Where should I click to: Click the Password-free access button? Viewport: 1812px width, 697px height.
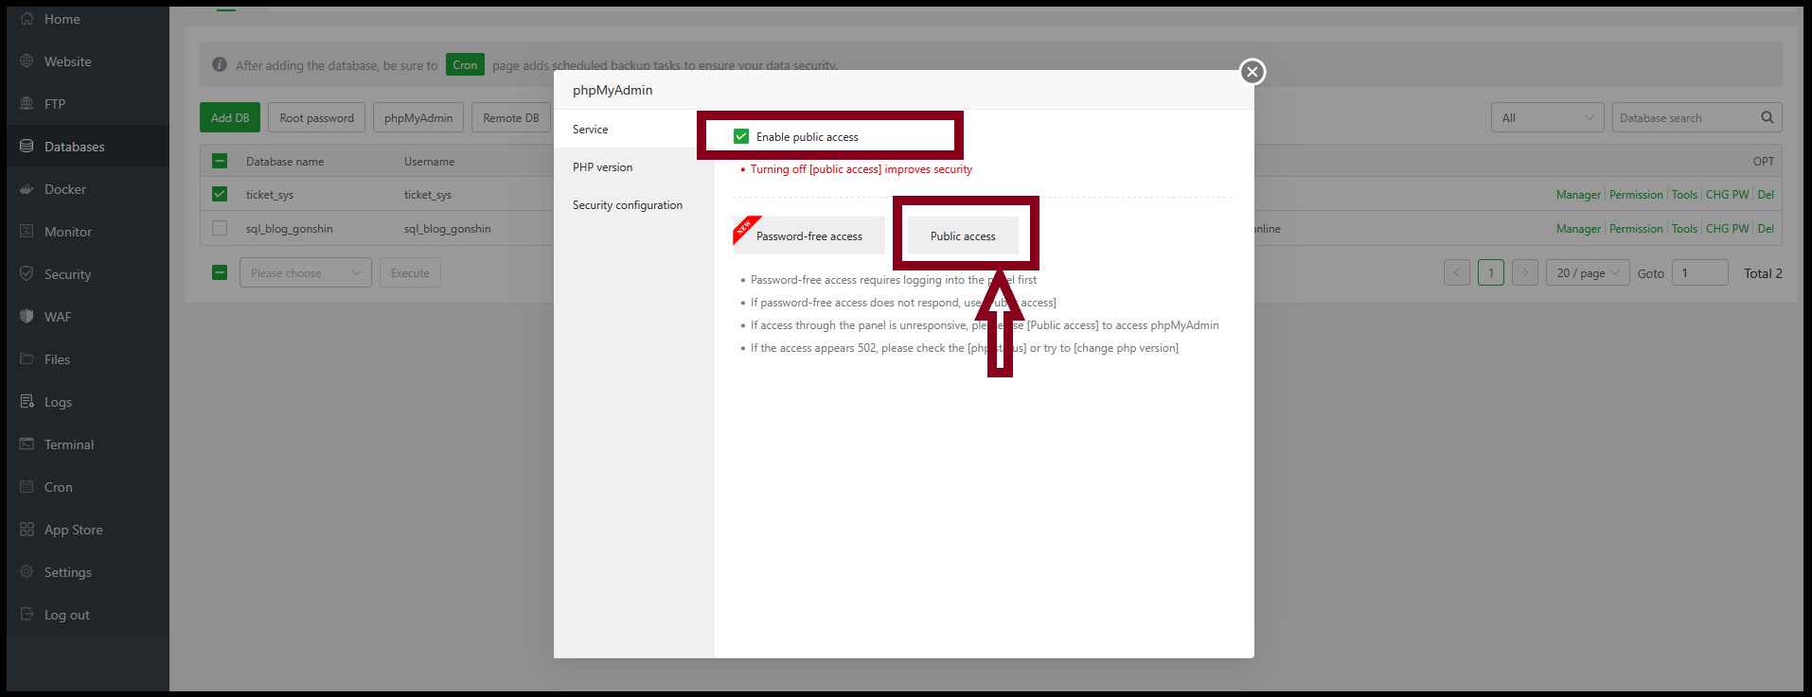pos(809,236)
